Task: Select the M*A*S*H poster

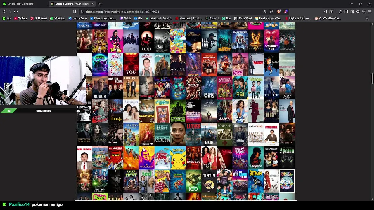Action: (x=224, y=134)
